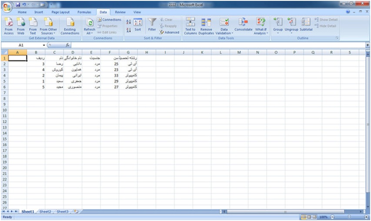Screen dimensions: 371x221
Task: Click the Filter funnel icon
Action: pyautogui.click(x=152, y=23)
